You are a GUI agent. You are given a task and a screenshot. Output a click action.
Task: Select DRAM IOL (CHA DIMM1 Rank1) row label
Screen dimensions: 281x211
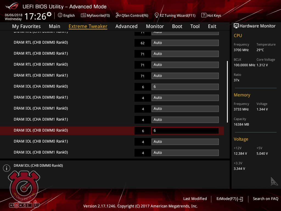tap(41, 119)
